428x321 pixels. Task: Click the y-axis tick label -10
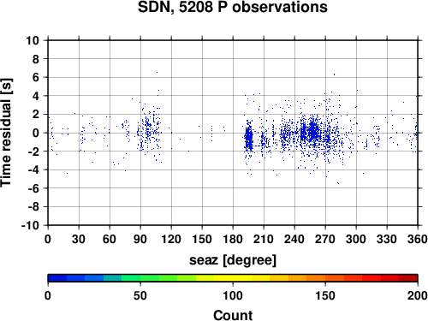30,225
